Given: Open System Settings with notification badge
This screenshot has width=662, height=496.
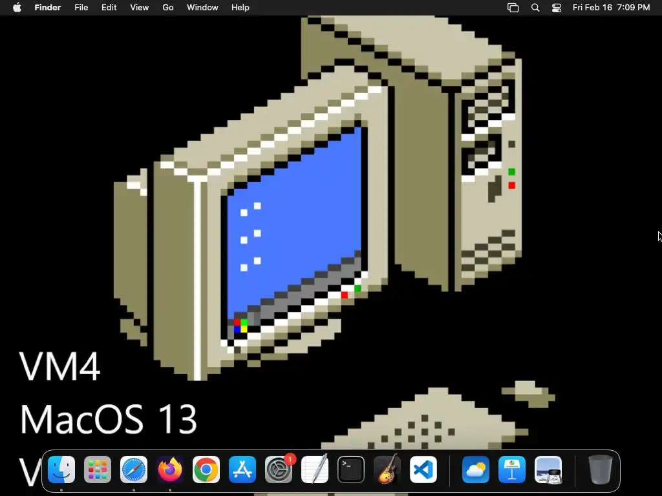Looking at the screenshot, I should [279, 470].
